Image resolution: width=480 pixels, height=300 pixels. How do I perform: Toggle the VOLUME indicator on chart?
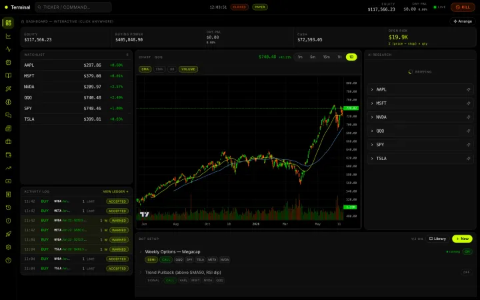point(188,69)
